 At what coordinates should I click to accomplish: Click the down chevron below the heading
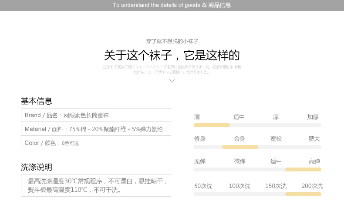[x=172, y=81]
